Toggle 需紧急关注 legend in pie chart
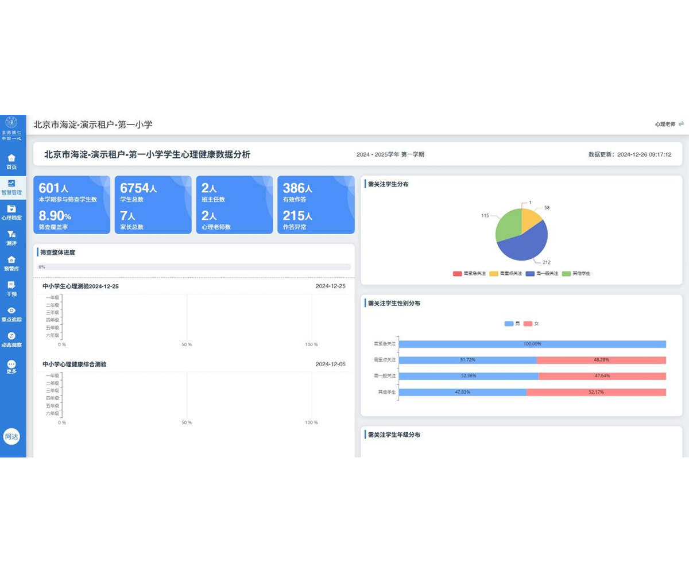Screen dimensions: 689x574 point(470,274)
